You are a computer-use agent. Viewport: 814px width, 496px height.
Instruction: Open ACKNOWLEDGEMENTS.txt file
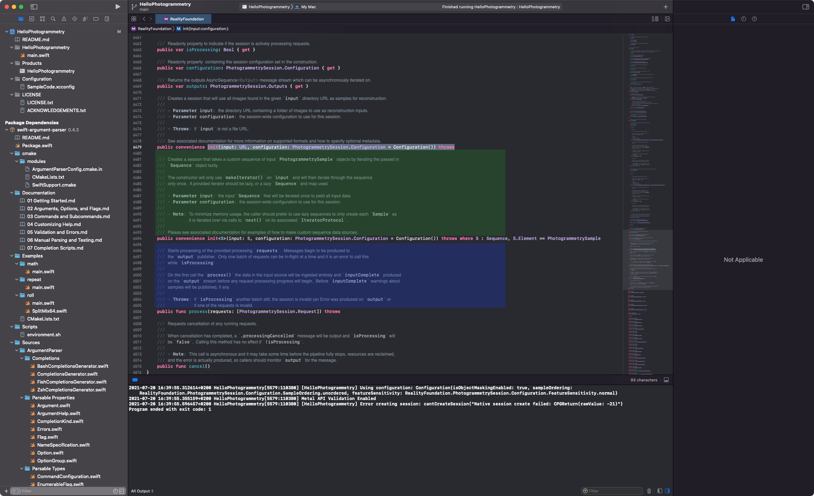pyautogui.click(x=56, y=110)
